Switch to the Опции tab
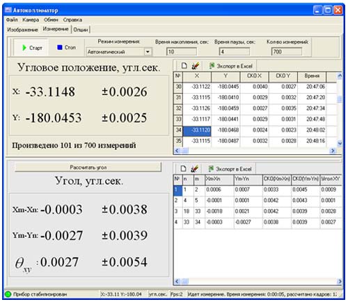 click(81, 30)
